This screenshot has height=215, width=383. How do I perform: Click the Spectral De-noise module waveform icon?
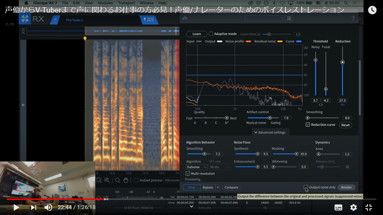[x=185, y=18]
